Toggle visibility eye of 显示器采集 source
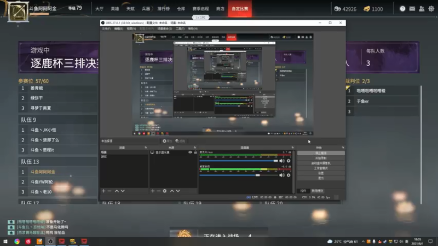The image size is (438, 246). click(x=190, y=153)
